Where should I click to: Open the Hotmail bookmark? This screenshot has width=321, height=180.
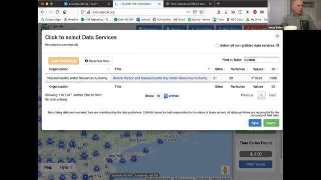[143, 19]
